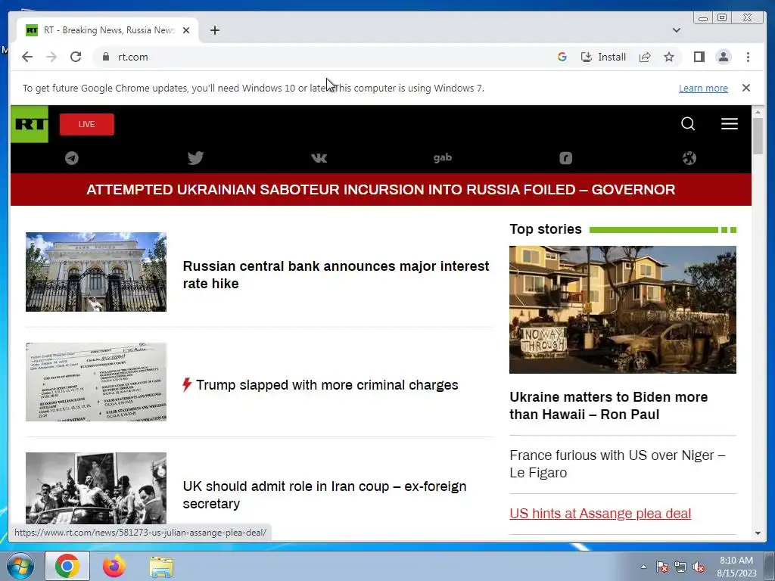This screenshot has height=581, width=775.
Task: Open Windows Explorer from taskbar
Action: 161,567
